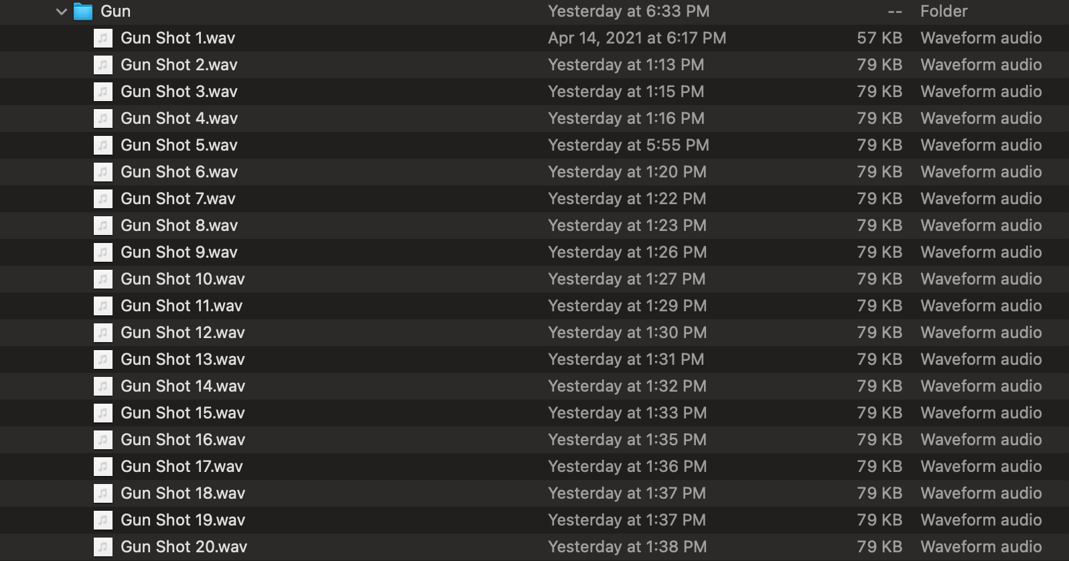This screenshot has width=1069, height=561.
Task: Click the Gun Shot 1.wav file icon
Action: click(x=102, y=38)
